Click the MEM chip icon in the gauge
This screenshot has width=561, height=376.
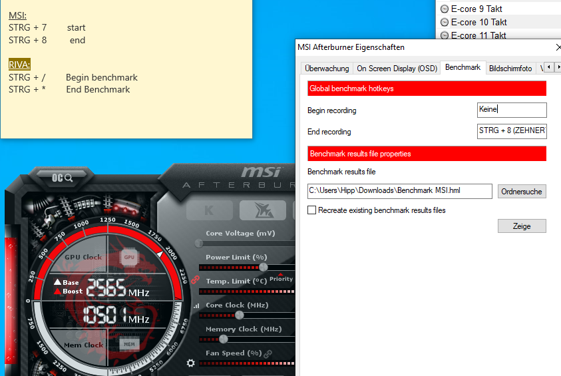point(129,344)
